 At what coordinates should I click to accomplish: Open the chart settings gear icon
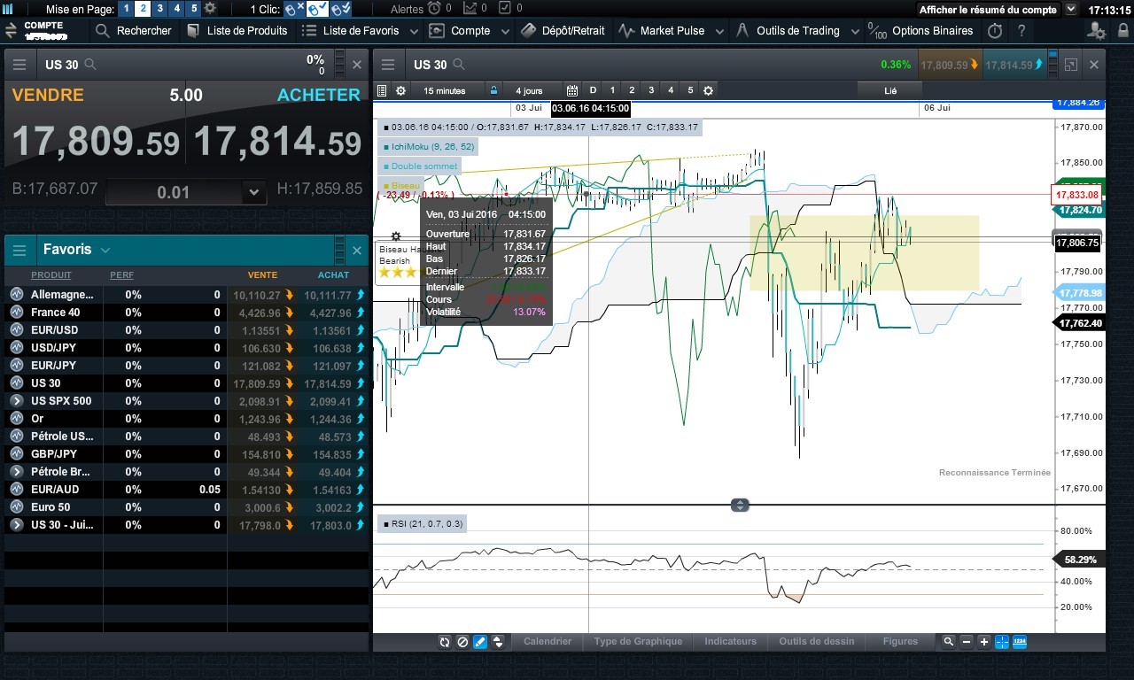(x=400, y=90)
